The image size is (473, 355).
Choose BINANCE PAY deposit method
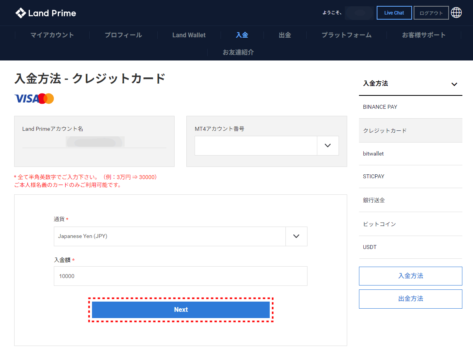click(x=410, y=107)
